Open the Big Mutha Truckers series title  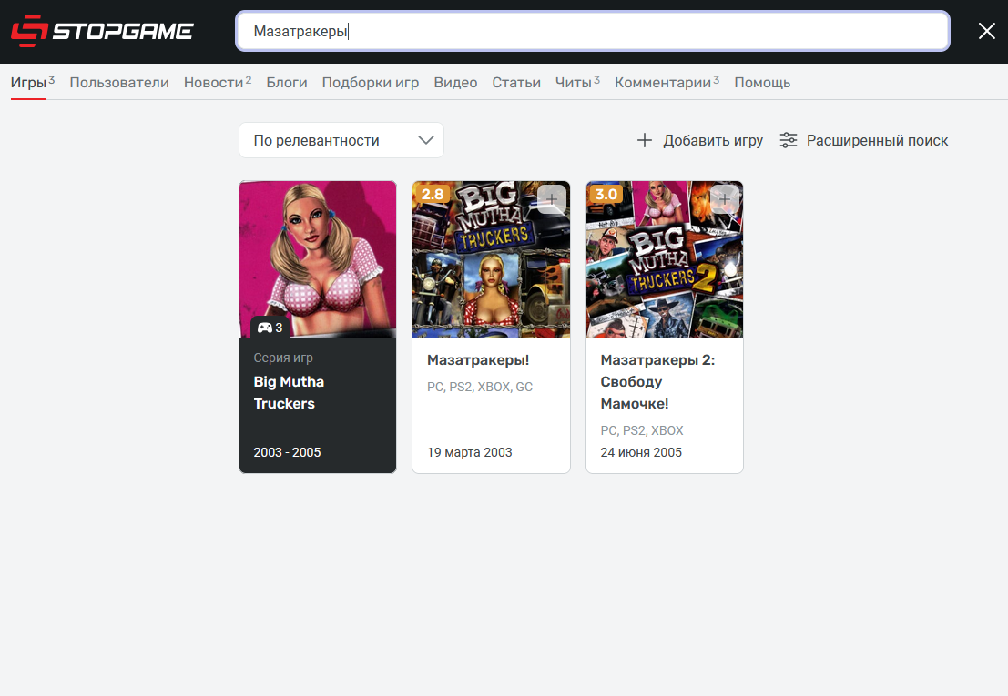point(289,392)
